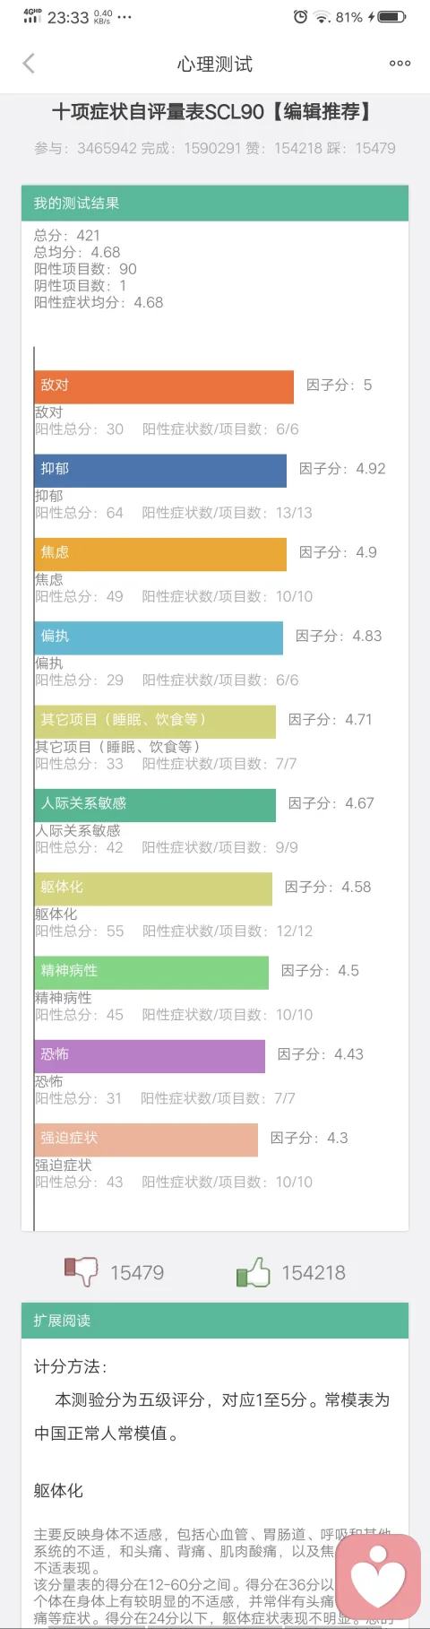Select the blue 抑郁 bar
Screen dimensions: 430x1629
click(160, 471)
